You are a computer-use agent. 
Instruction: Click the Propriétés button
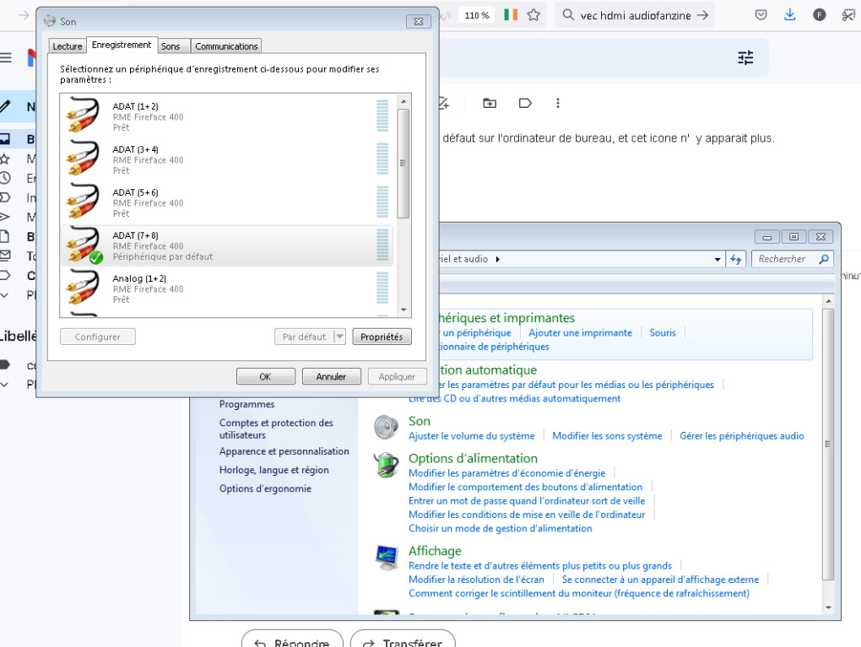point(382,337)
